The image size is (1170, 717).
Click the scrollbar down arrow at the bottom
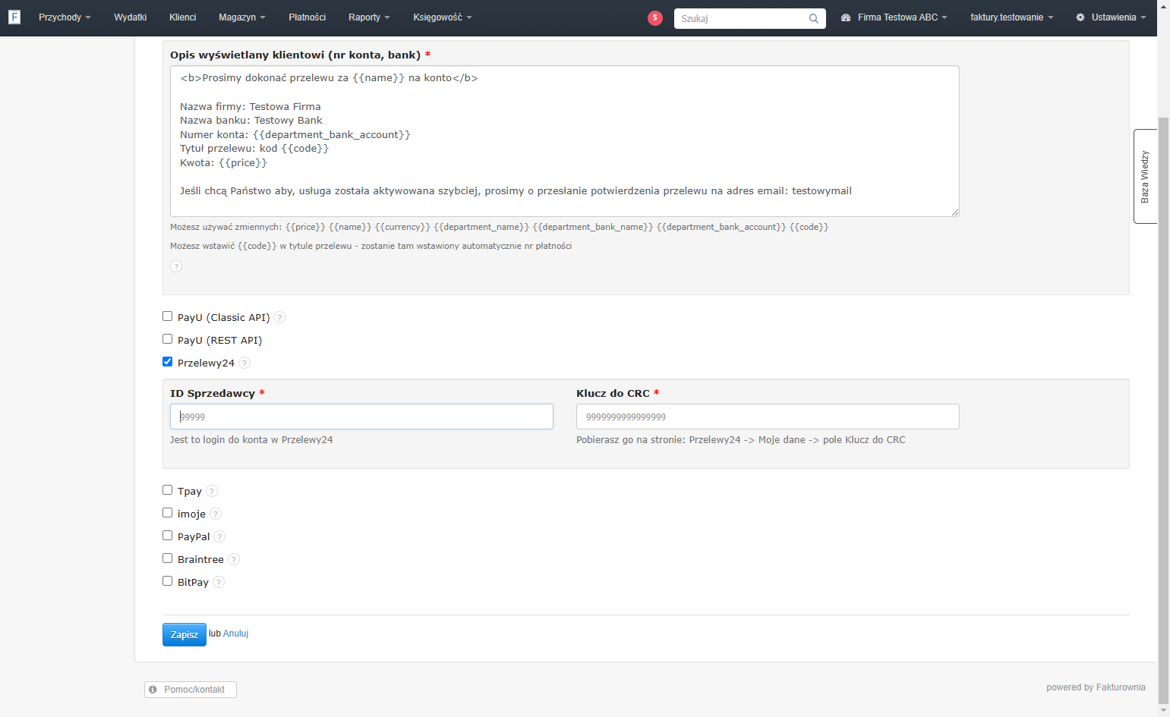(1164, 710)
